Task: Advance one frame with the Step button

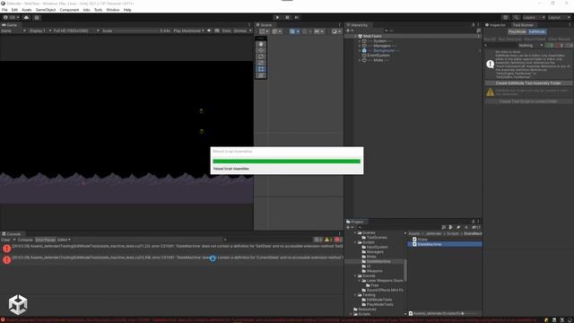Action: (x=297, y=17)
